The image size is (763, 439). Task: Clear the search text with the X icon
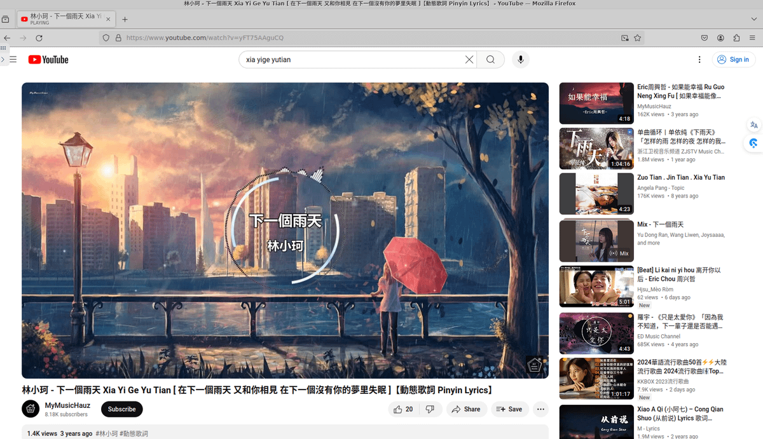pos(469,60)
